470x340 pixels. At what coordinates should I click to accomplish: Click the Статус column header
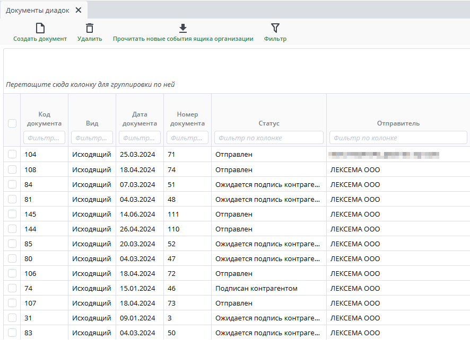268,123
